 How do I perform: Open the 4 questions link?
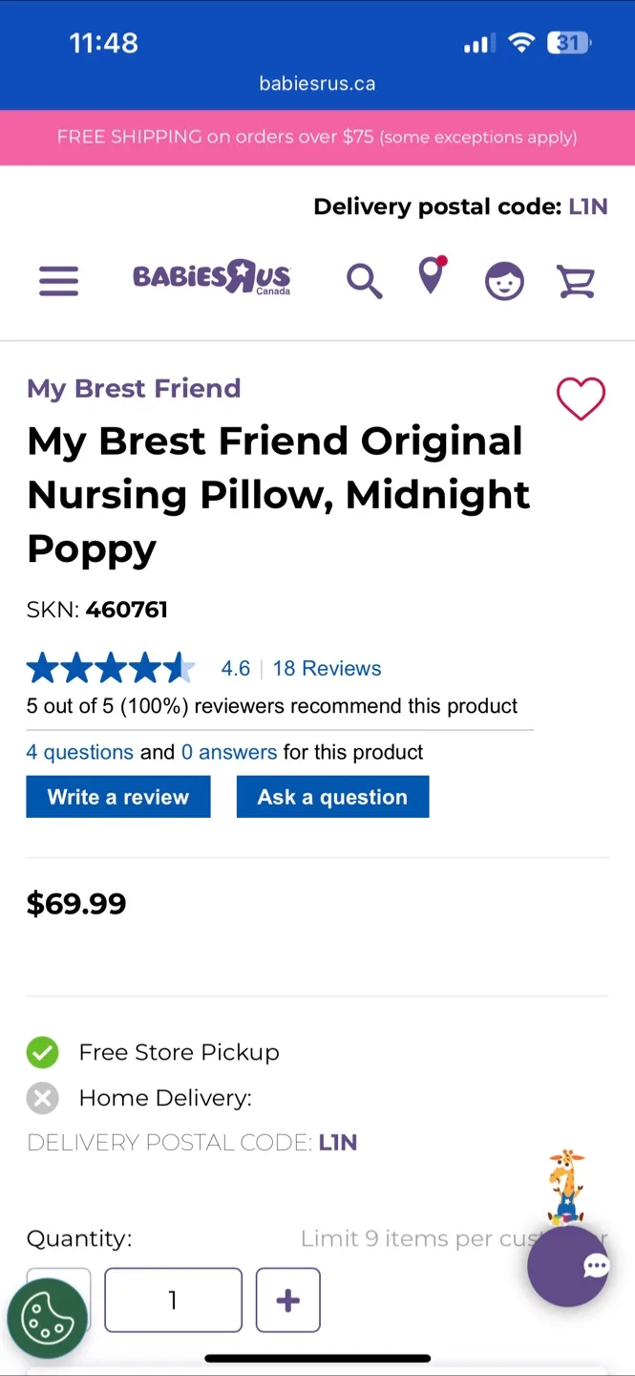79,752
